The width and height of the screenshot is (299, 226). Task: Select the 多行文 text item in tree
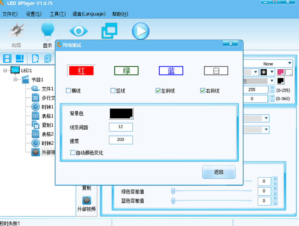[43, 98]
